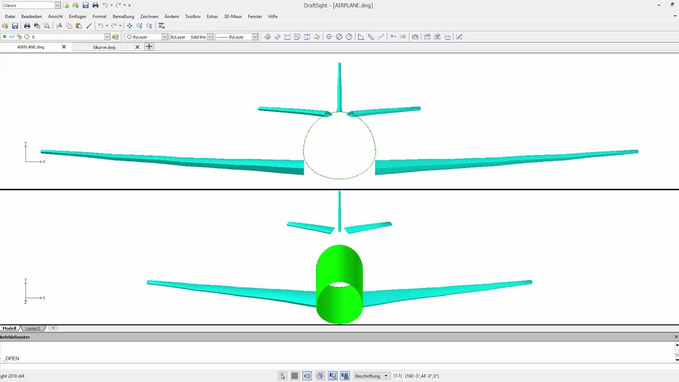
Task: Add a new layout sheet with plus
Action: tap(53, 328)
